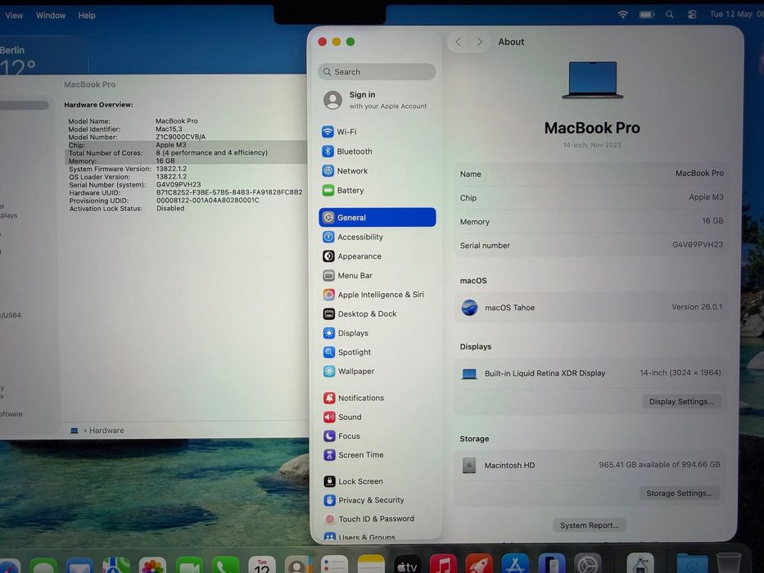
Task: Select Model Identifier Mac15,3 in System Information
Action: click(x=169, y=129)
